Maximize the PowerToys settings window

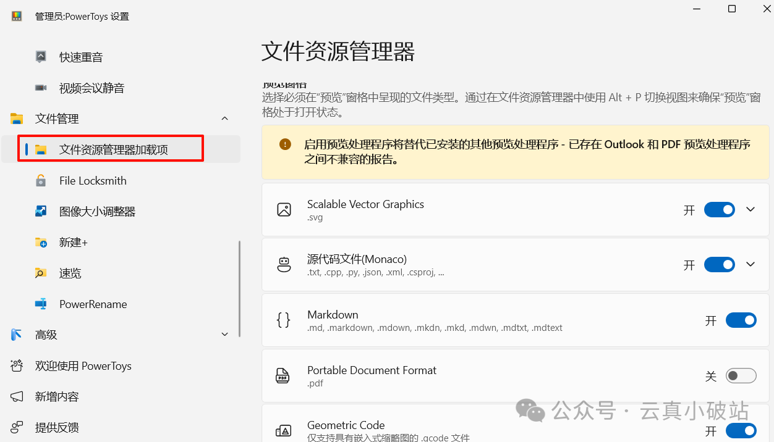[732, 9]
